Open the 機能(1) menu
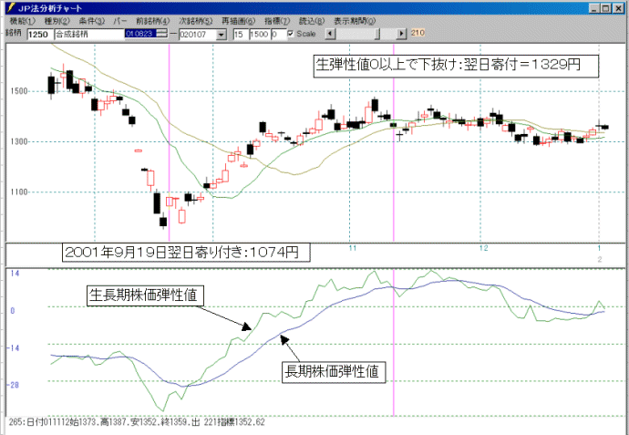629x435 pixels. 22,21
